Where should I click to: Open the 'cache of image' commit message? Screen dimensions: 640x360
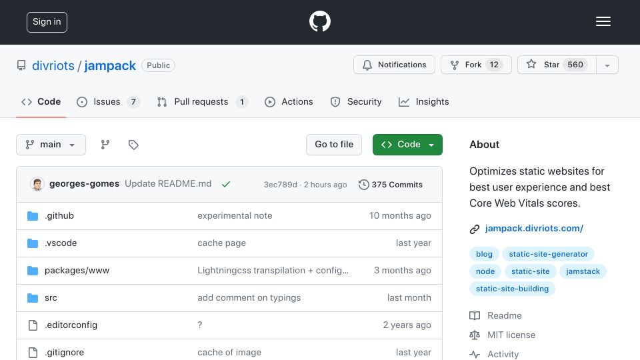click(229, 352)
